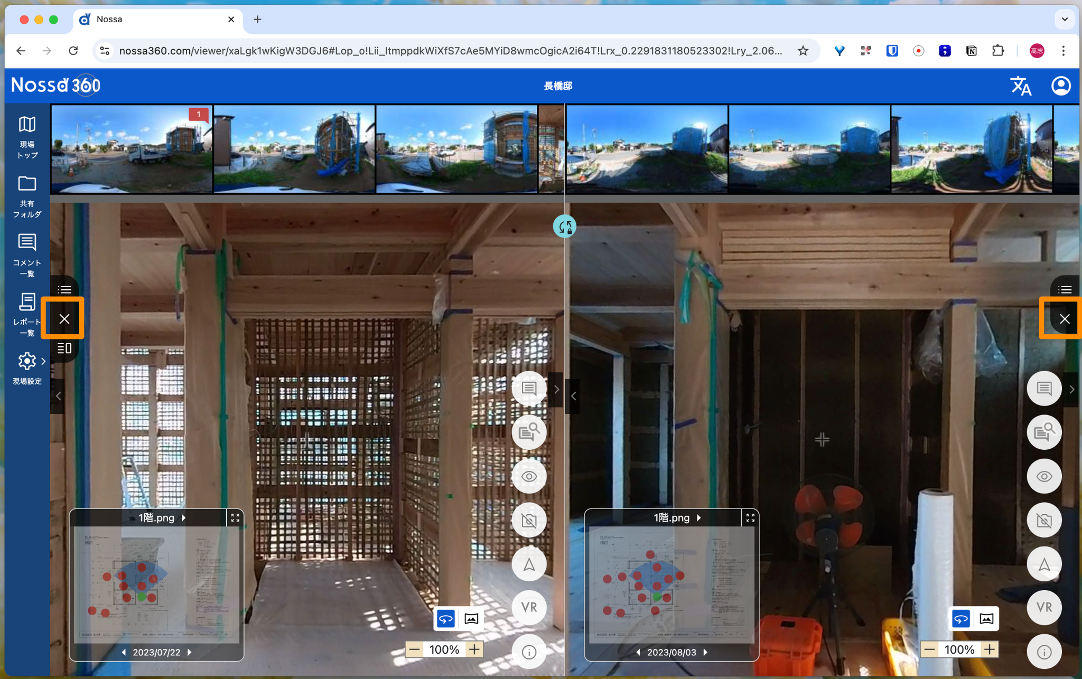Open the レポート一覧 sidebar menu item
Viewport: 1082px width, 679px height.
pyautogui.click(x=26, y=314)
